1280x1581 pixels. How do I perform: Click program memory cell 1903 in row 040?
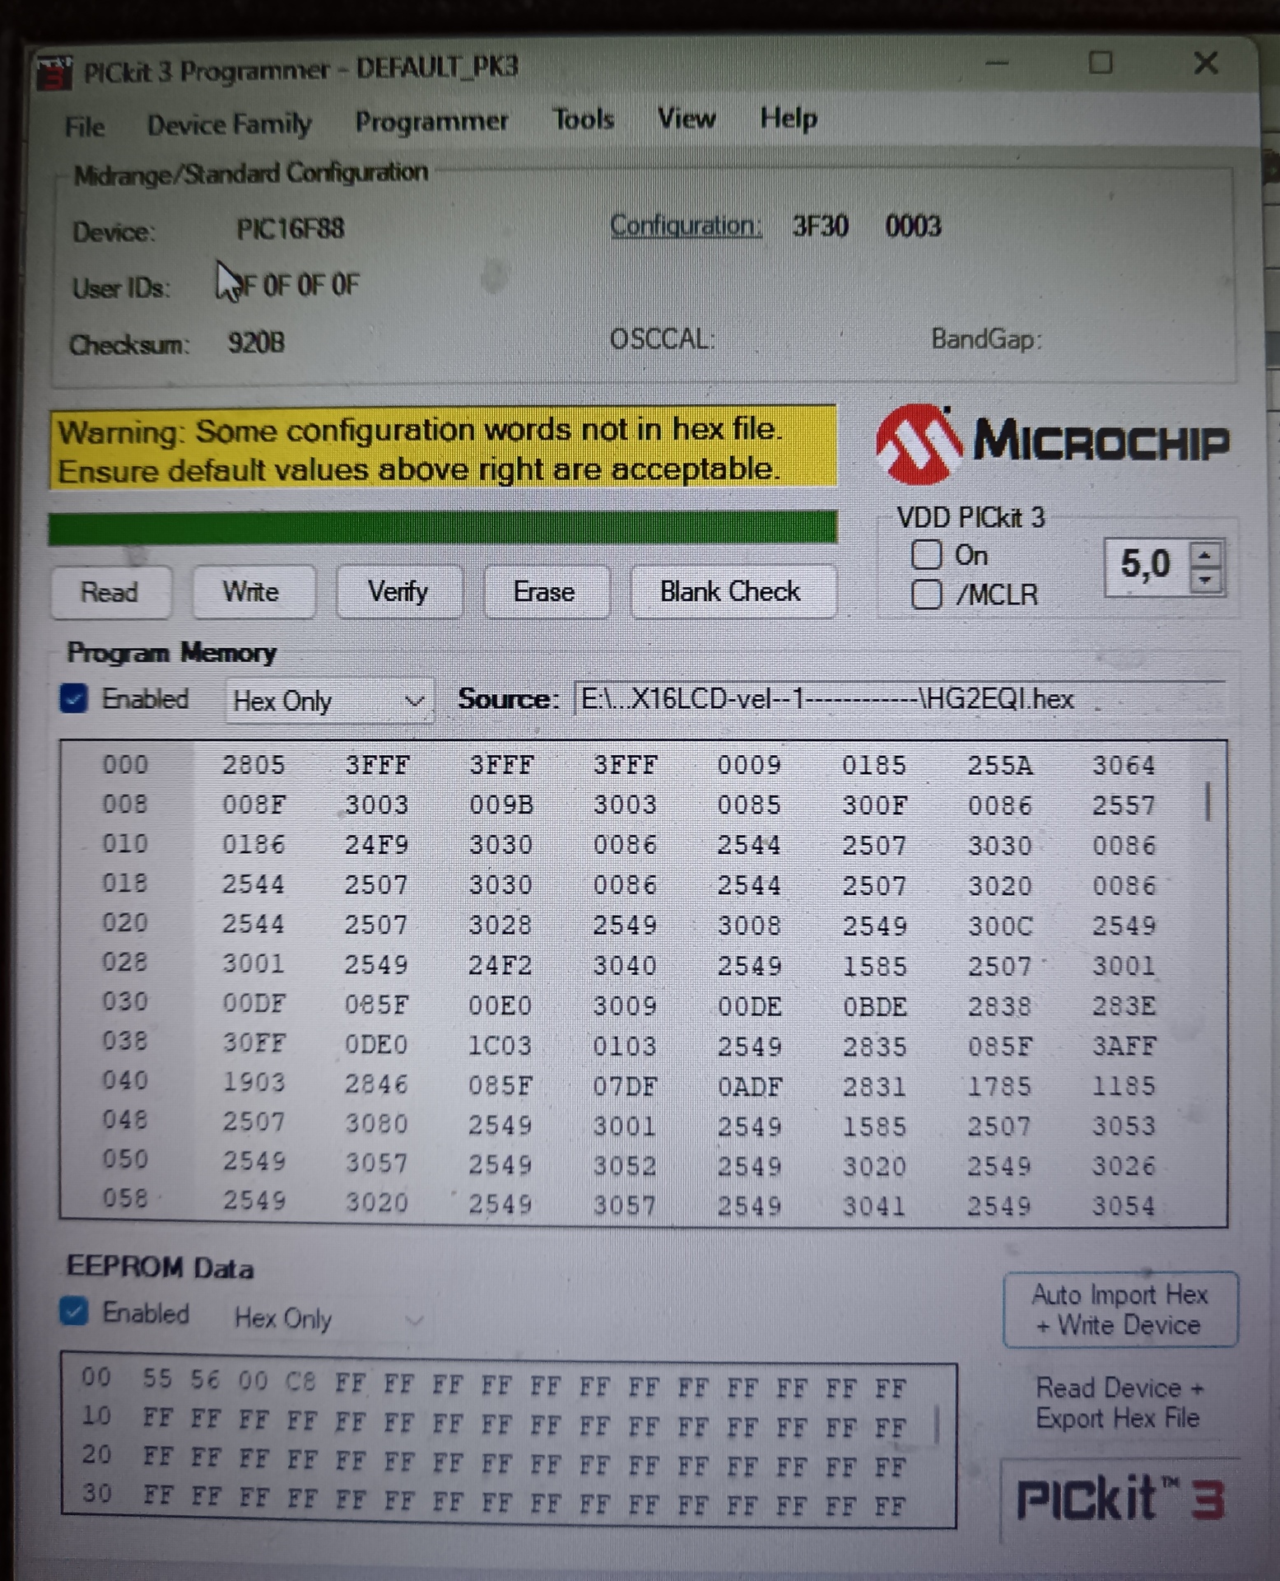click(x=254, y=1082)
